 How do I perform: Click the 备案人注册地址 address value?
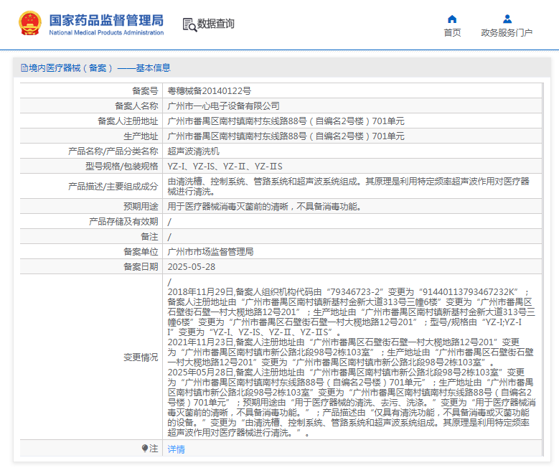click(286, 121)
